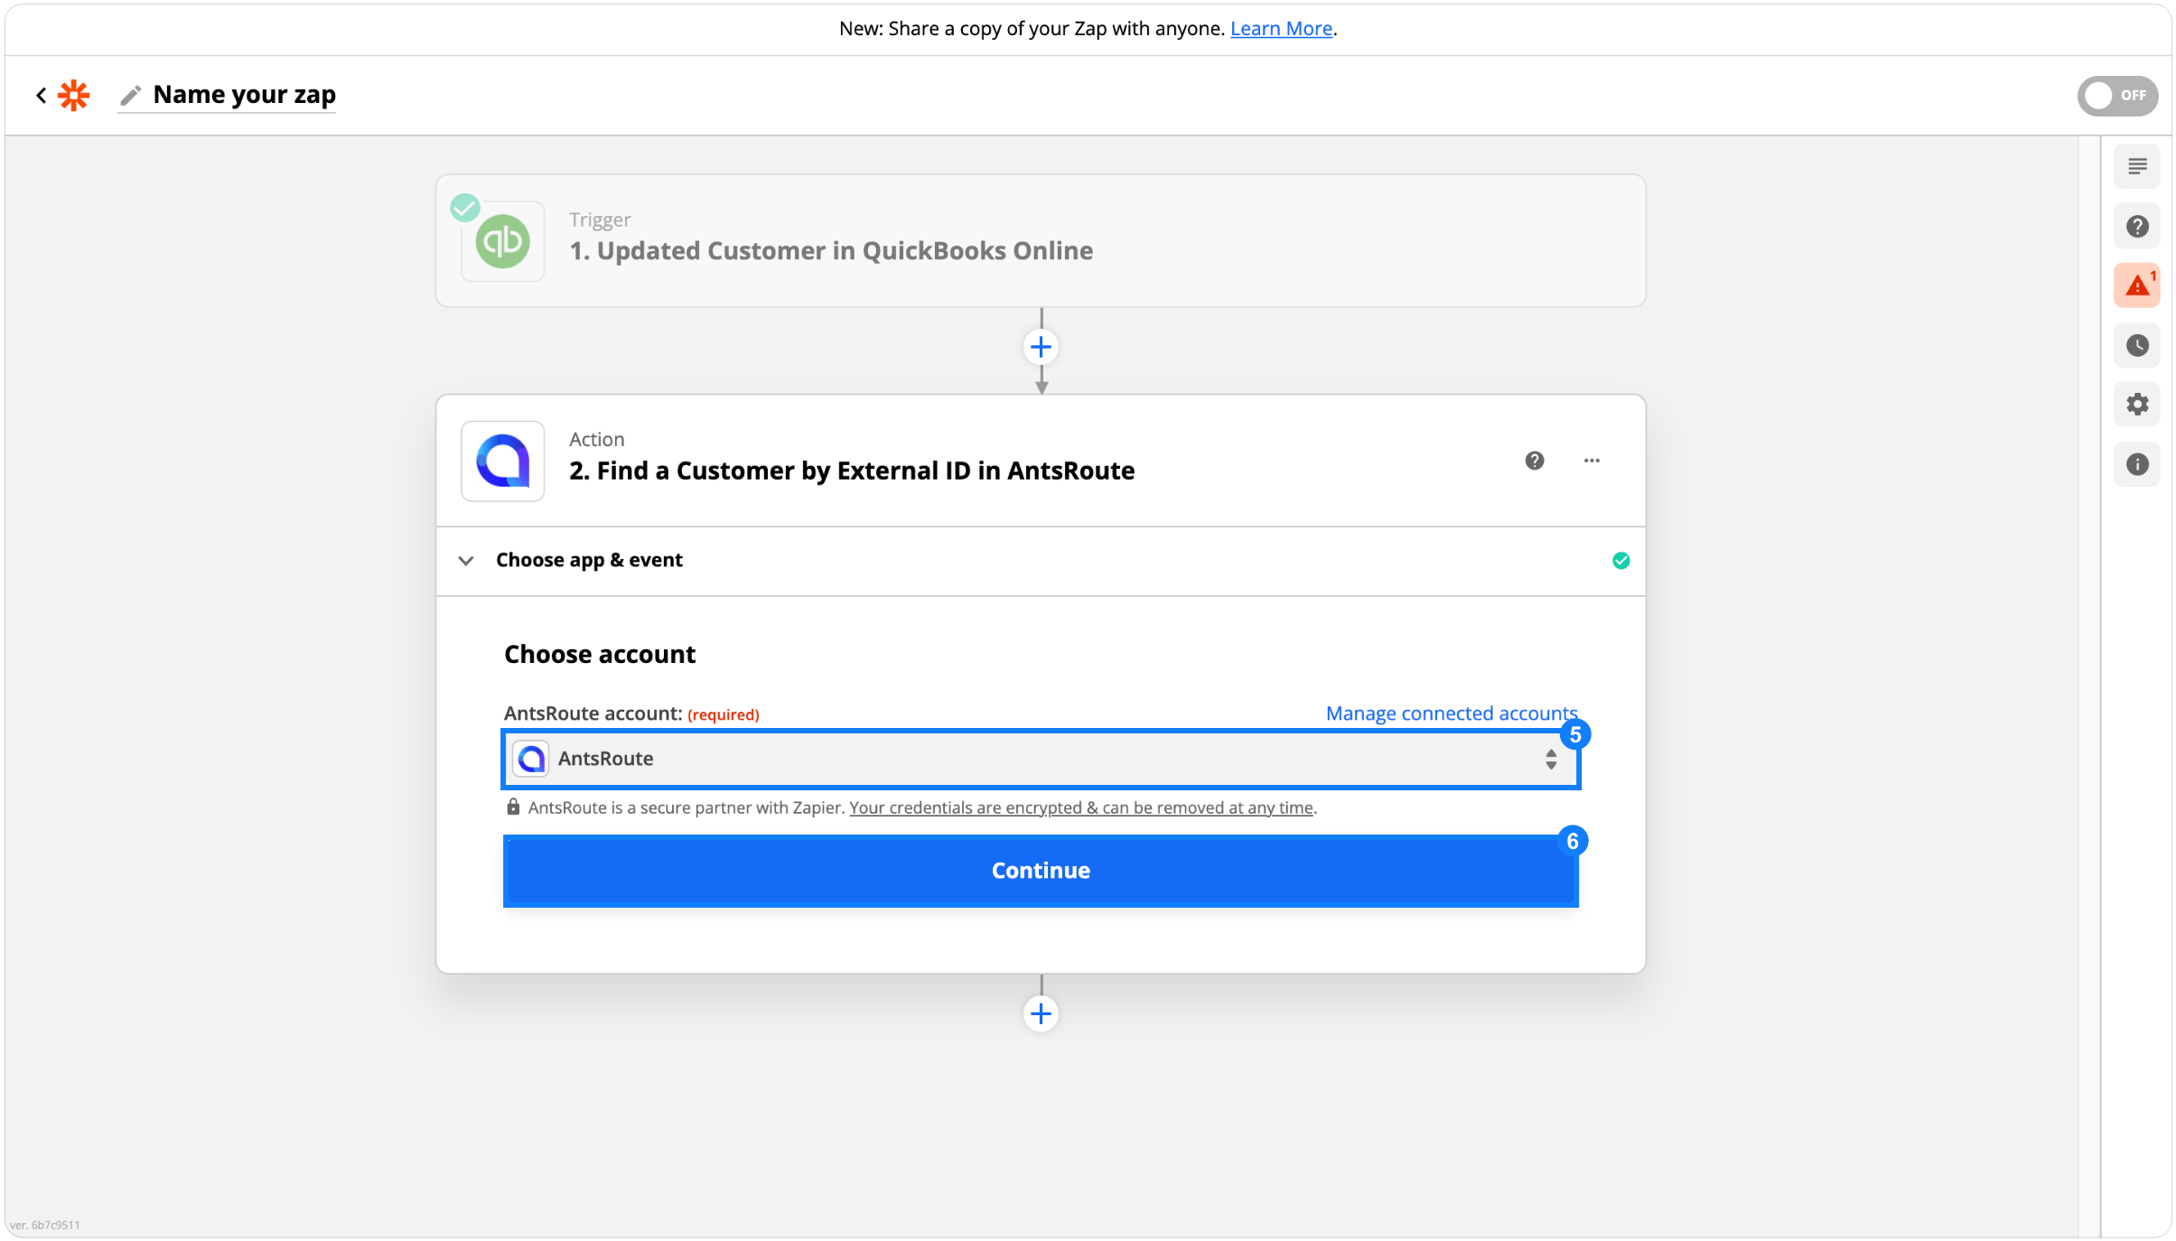The width and height of the screenshot is (2176, 1241).
Task: Expand the Choose app & event section
Action: (x=466, y=561)
